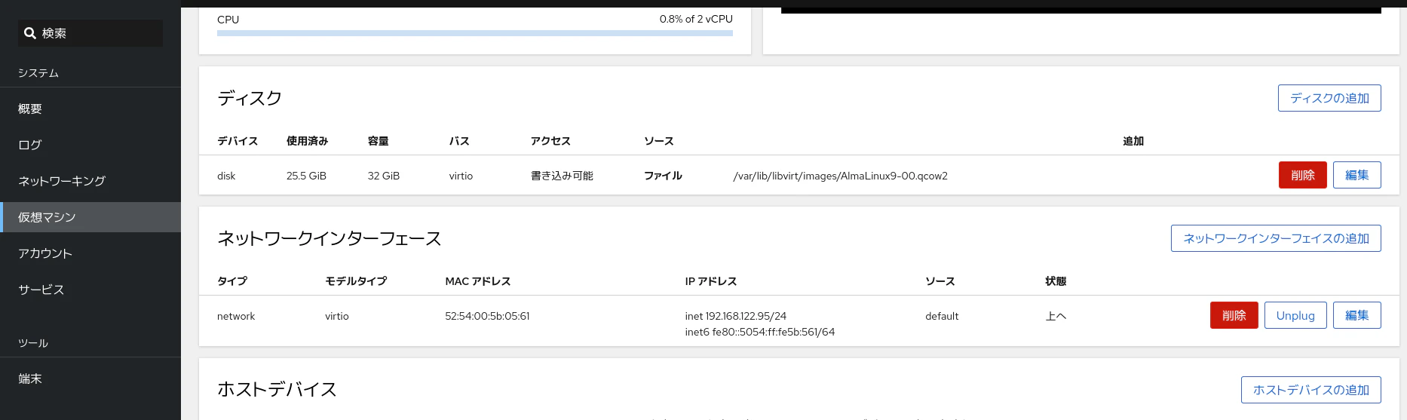This screenshot has height=420, width=1407.
Task: Click the inet6 fe80::5054:ff:fe5b:561/64 address
Action: click(759, 332)
